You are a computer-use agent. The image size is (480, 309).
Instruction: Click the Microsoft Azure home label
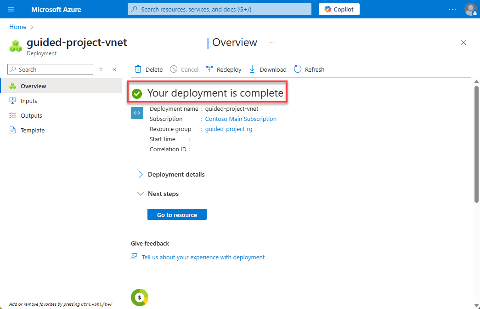point(56,10)
